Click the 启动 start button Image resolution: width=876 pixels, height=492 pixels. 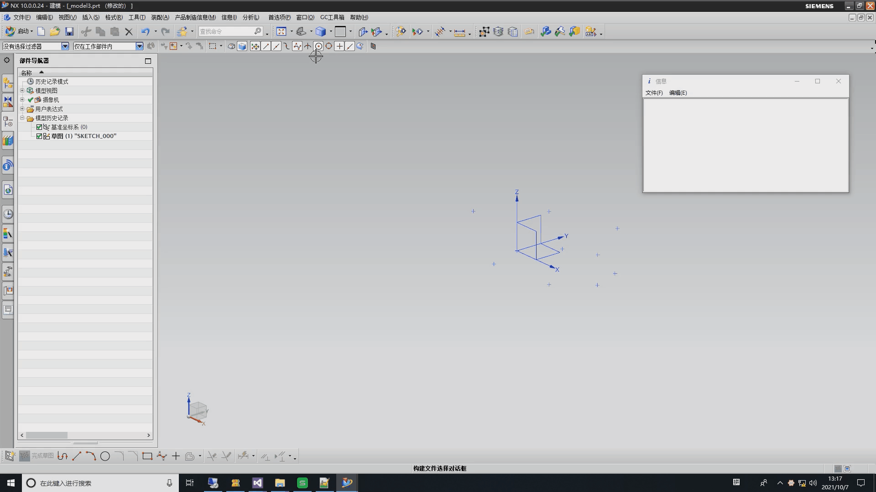(x=19, y=31)
